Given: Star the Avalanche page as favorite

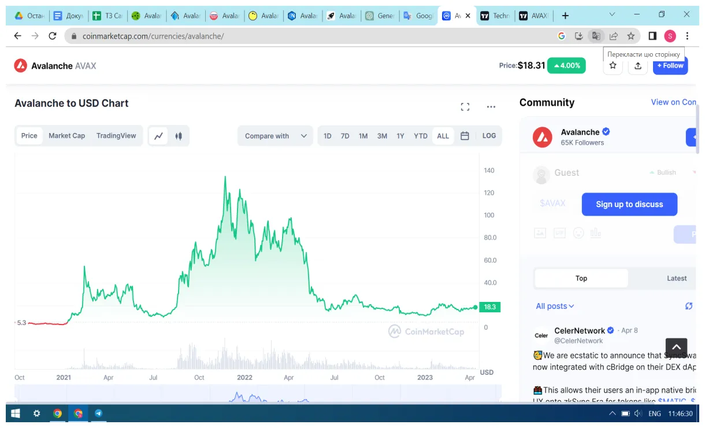Looking at the screenshot, I should [x=612, y=65].
